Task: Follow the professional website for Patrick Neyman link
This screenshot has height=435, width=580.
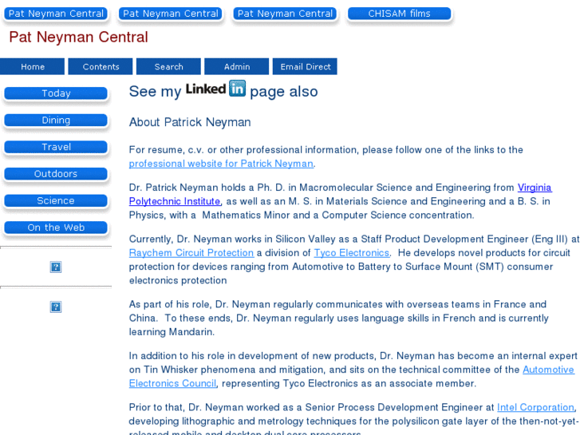Action: point(221,164)
